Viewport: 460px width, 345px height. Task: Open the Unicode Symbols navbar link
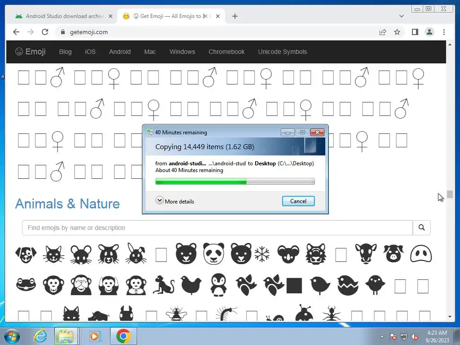tap(283, 52)
